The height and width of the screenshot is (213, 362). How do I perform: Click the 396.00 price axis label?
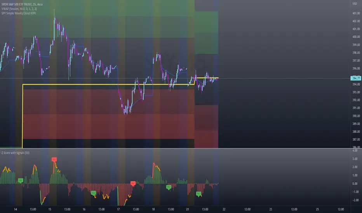pos(356,69)
